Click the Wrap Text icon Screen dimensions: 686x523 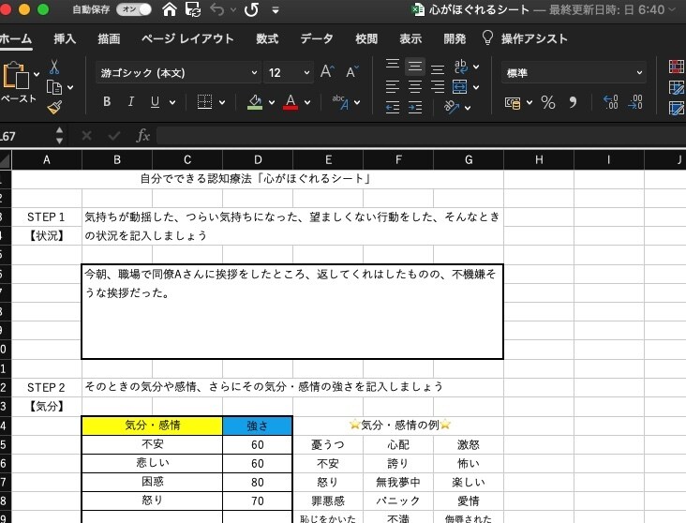461,67
